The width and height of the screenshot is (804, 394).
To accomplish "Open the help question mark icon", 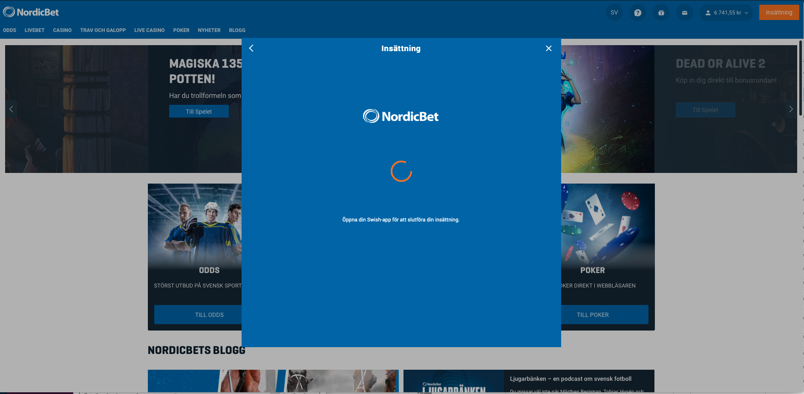I will click(x=637, y=13).
